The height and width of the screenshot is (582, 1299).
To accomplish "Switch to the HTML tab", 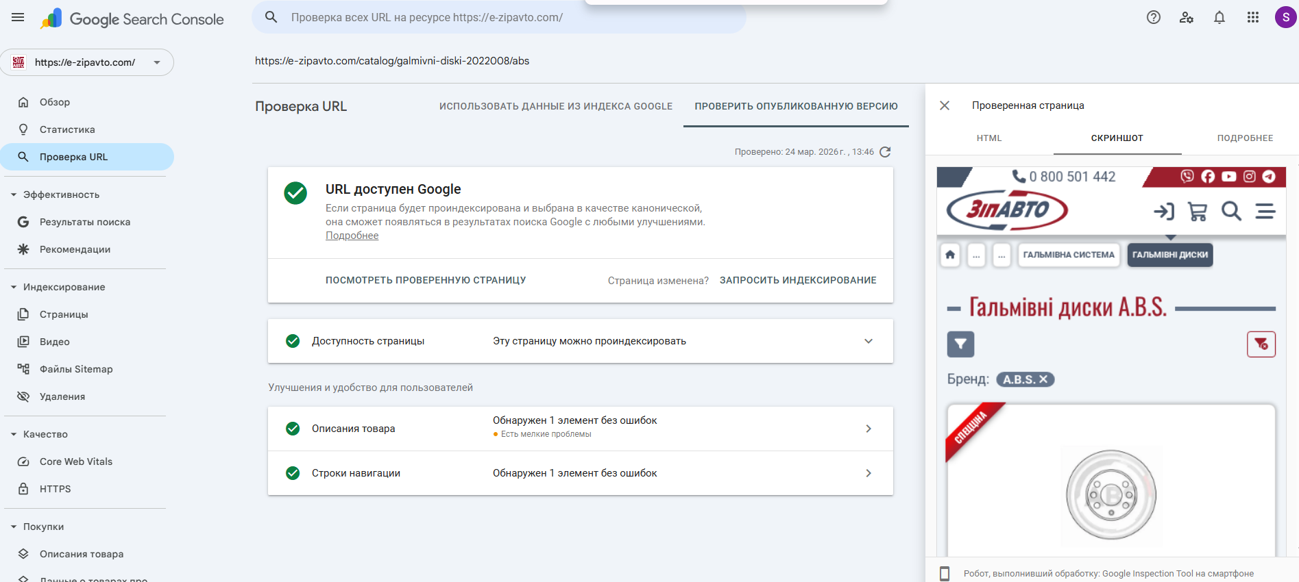I will tap(989, 138).
